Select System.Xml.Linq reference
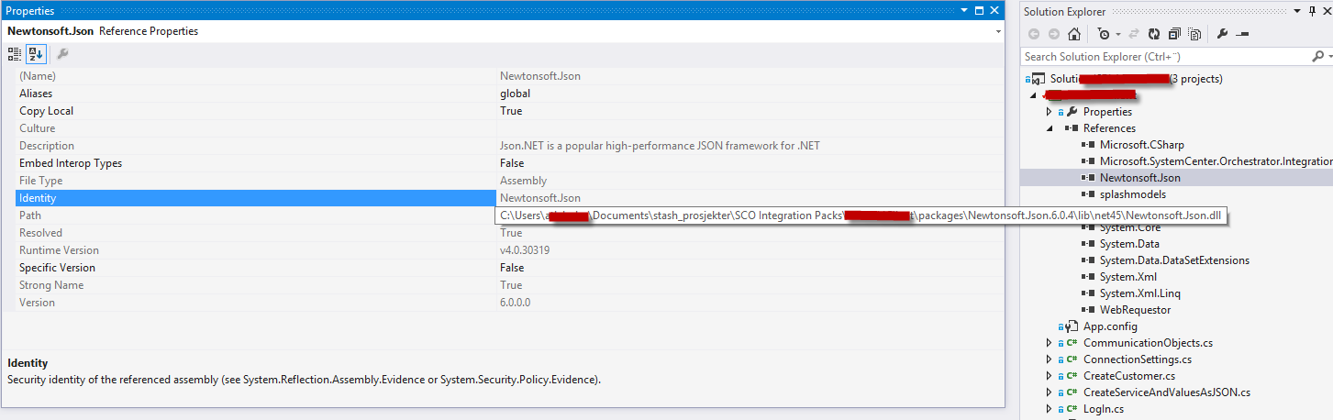Screen dimensions: 1333x420 [1140, 293]
